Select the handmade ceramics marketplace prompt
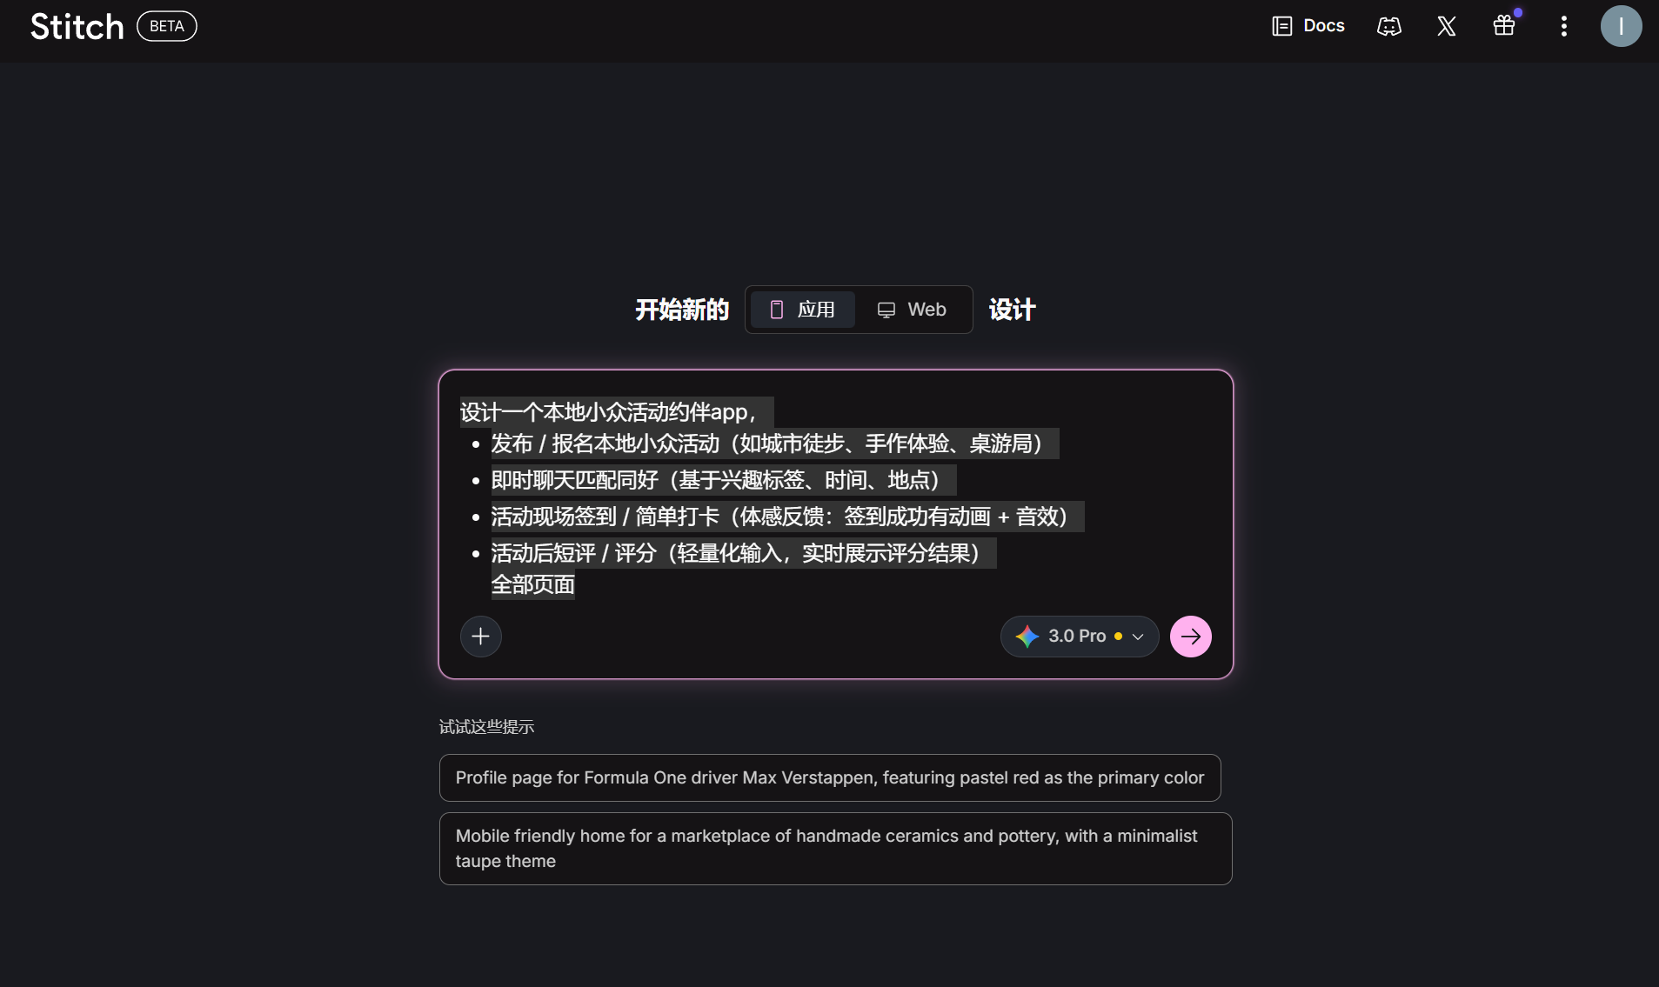Screen dimensions: 1659x987 click(833, 848)
